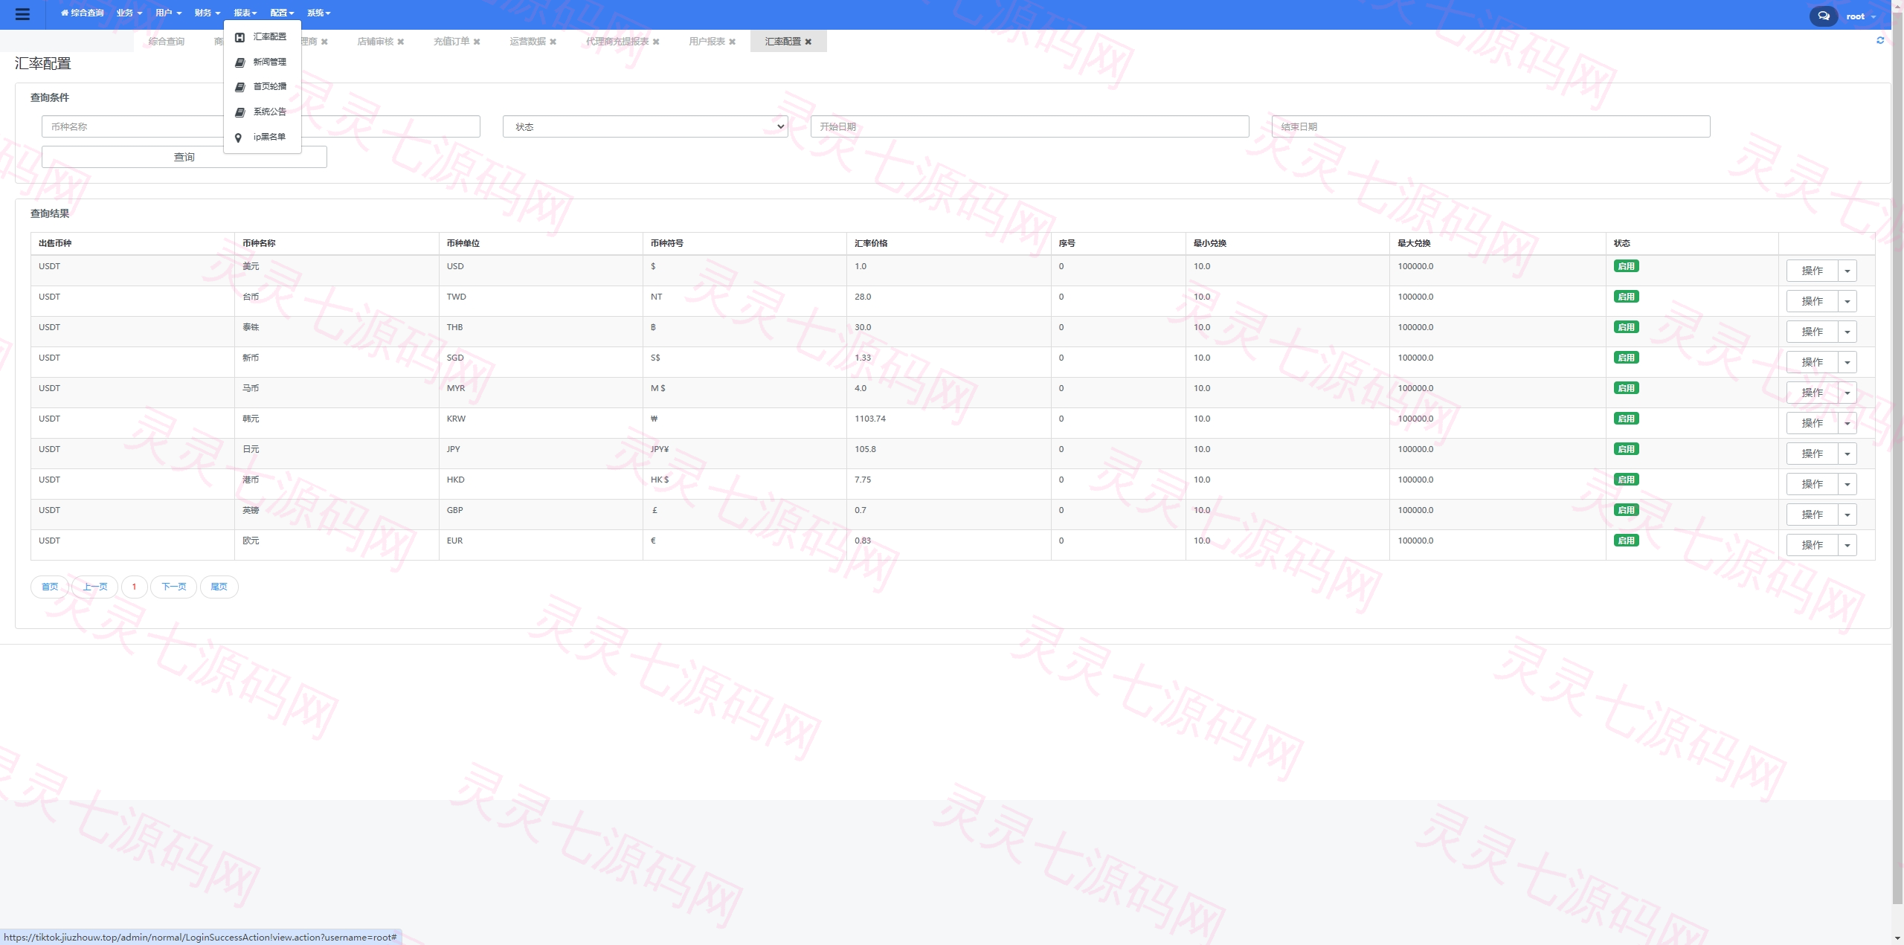Viewport: 1904px width, 945px height.
Task: Close the 店铺审核 tab
Action: click(401, 42)
